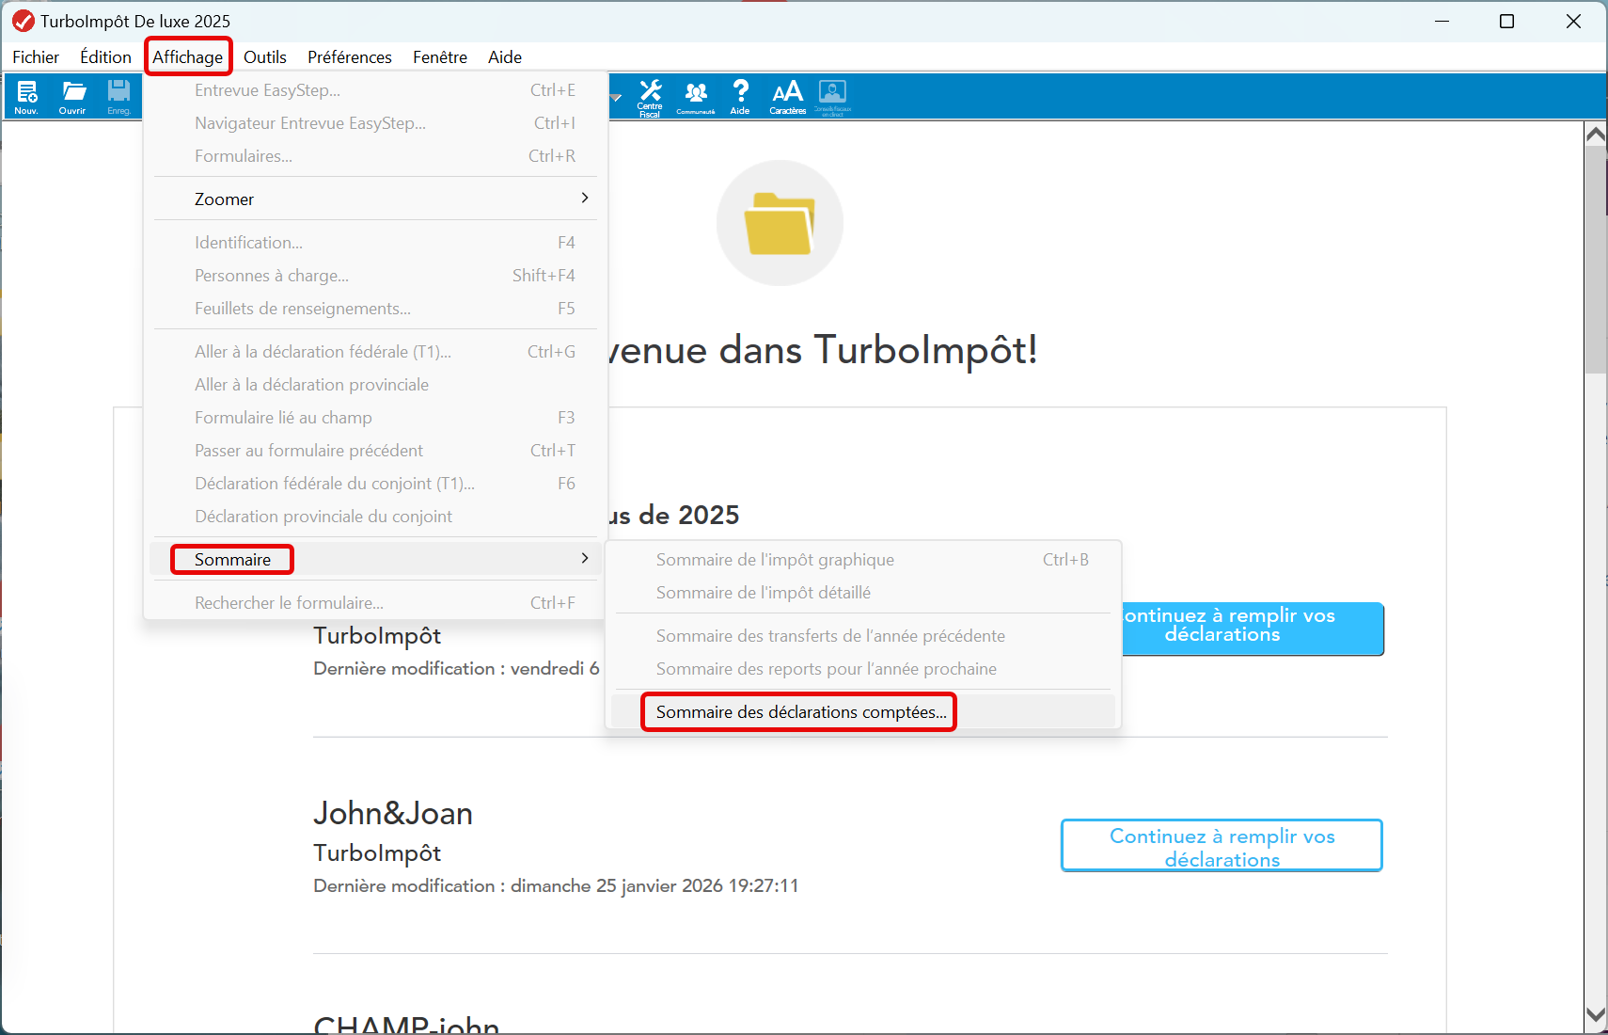Click the Ouvrir open folder toolbar icon

click(x=72, y=96)
